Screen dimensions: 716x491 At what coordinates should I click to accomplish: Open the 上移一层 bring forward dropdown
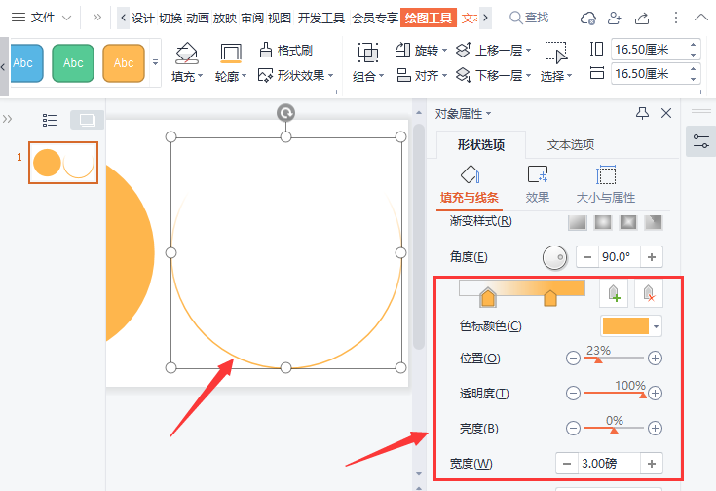494,51
